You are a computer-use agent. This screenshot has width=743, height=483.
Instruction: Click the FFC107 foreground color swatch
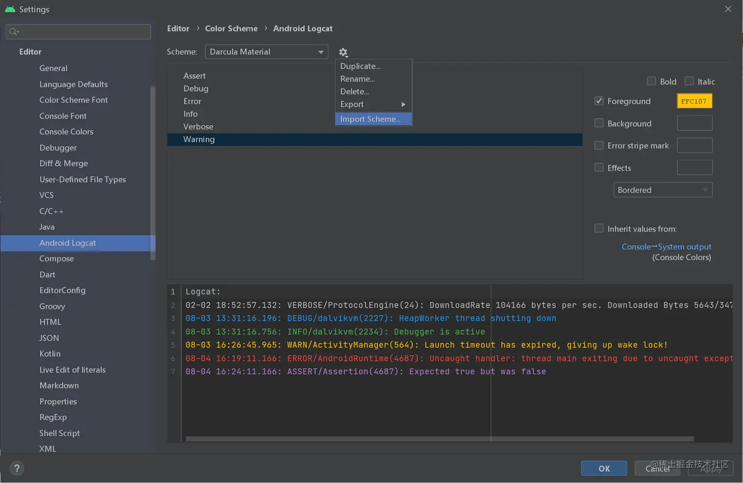click(x=694, y=101)
